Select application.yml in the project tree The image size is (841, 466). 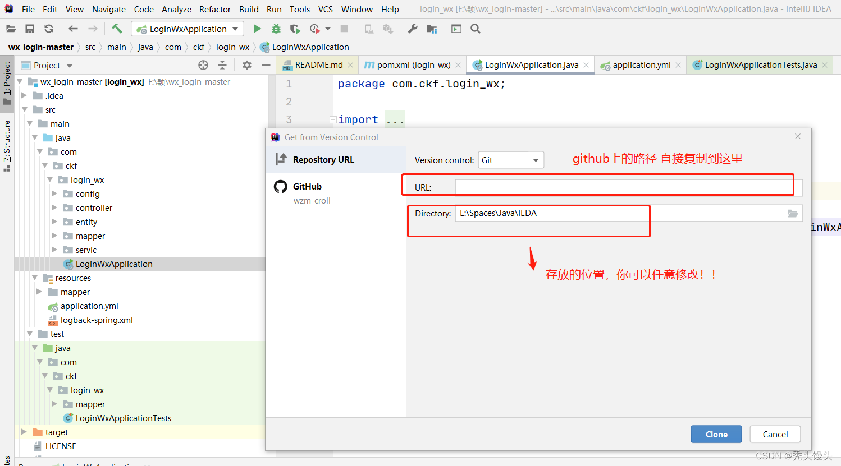click(89, 306)
